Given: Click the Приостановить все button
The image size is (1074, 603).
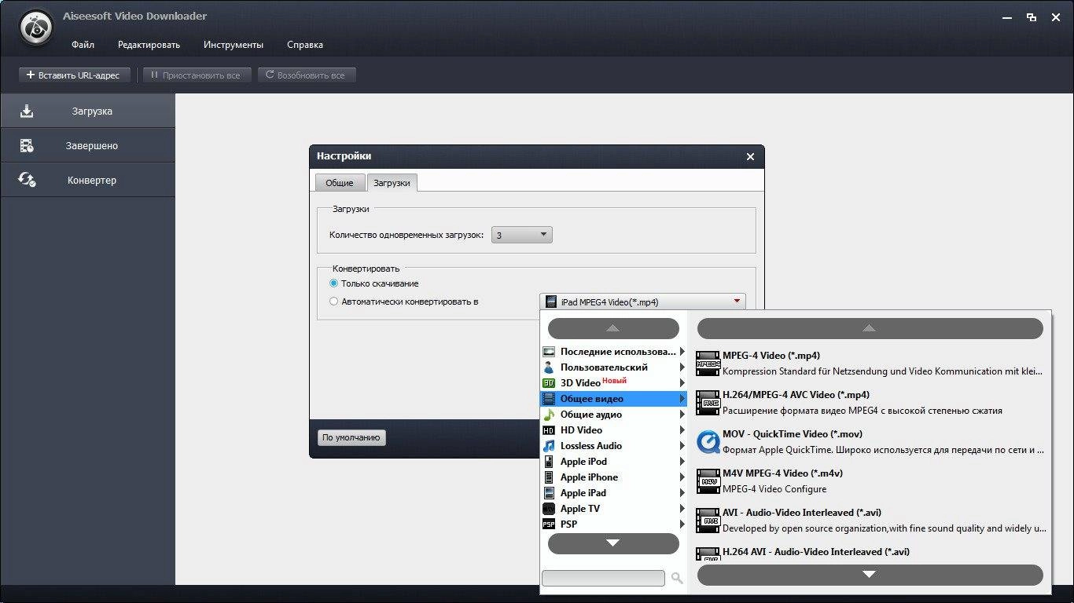Looking at the screenshot, I should click(x=197, y=75).
